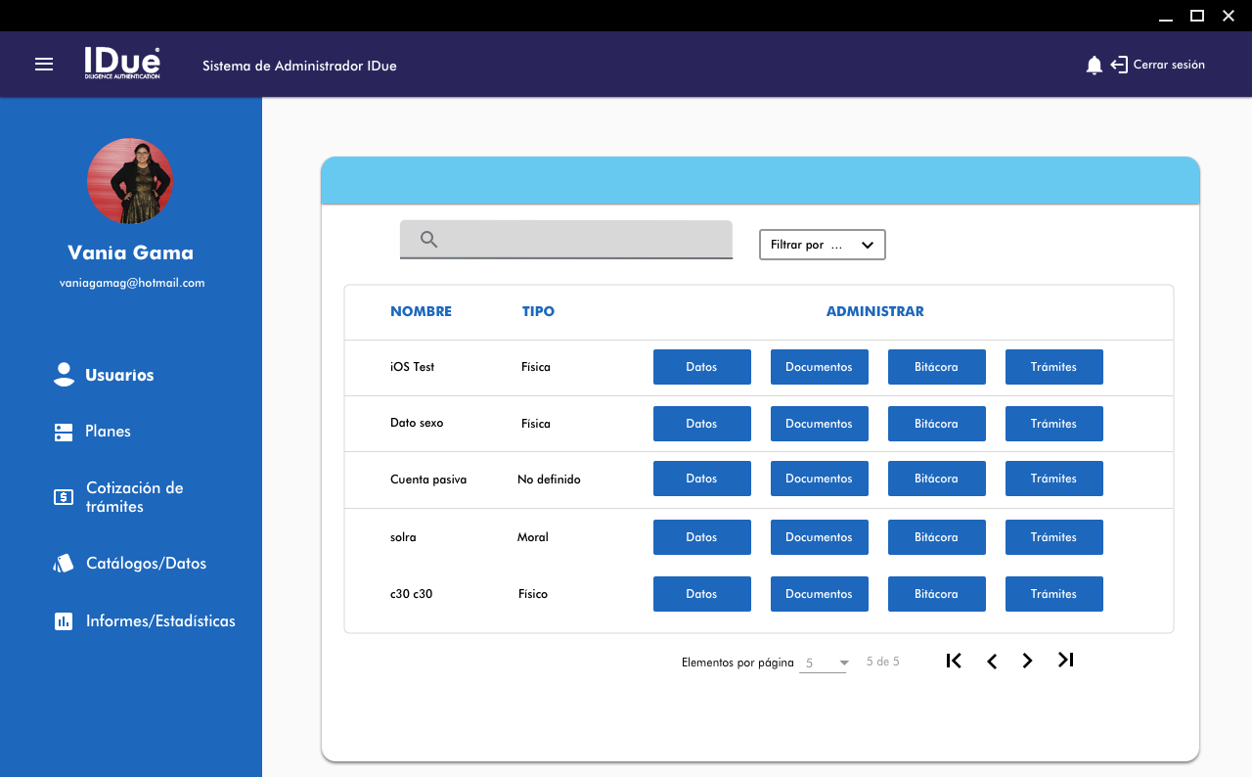Go to the next page arrow
Viewport: 1252px width, 777px height.
pos(1027,662)
